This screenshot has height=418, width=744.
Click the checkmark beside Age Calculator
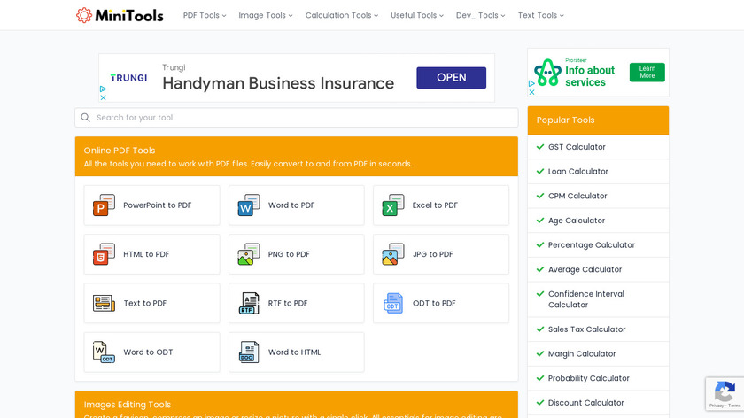click(x=540, y=221)
